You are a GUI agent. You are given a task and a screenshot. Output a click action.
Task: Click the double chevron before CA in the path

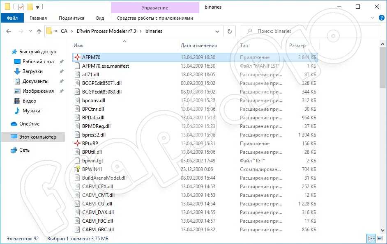point(56,31)
